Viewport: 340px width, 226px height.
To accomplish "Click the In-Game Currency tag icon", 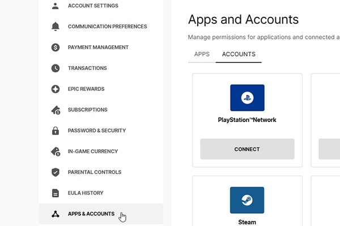I will pos(56,151).
